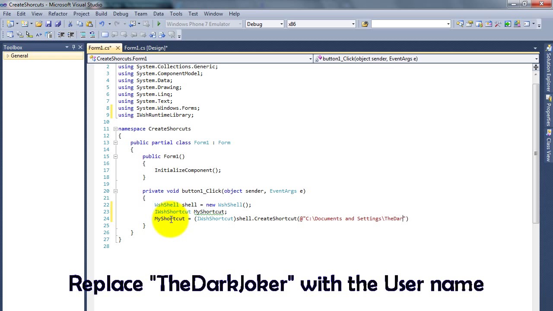Open the Edit menu
The width and height of the screenshot is (553, 311).
click(21, 14)
